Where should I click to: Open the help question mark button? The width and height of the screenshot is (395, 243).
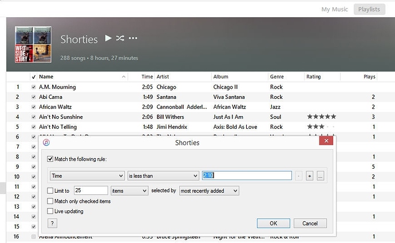click(x=52, y=223)
